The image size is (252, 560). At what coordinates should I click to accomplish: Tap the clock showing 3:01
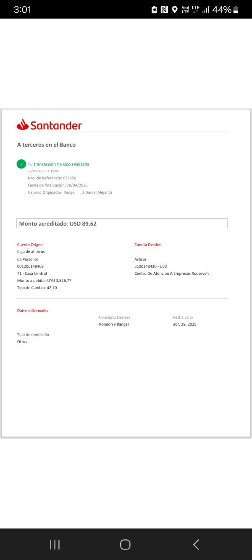22,10
